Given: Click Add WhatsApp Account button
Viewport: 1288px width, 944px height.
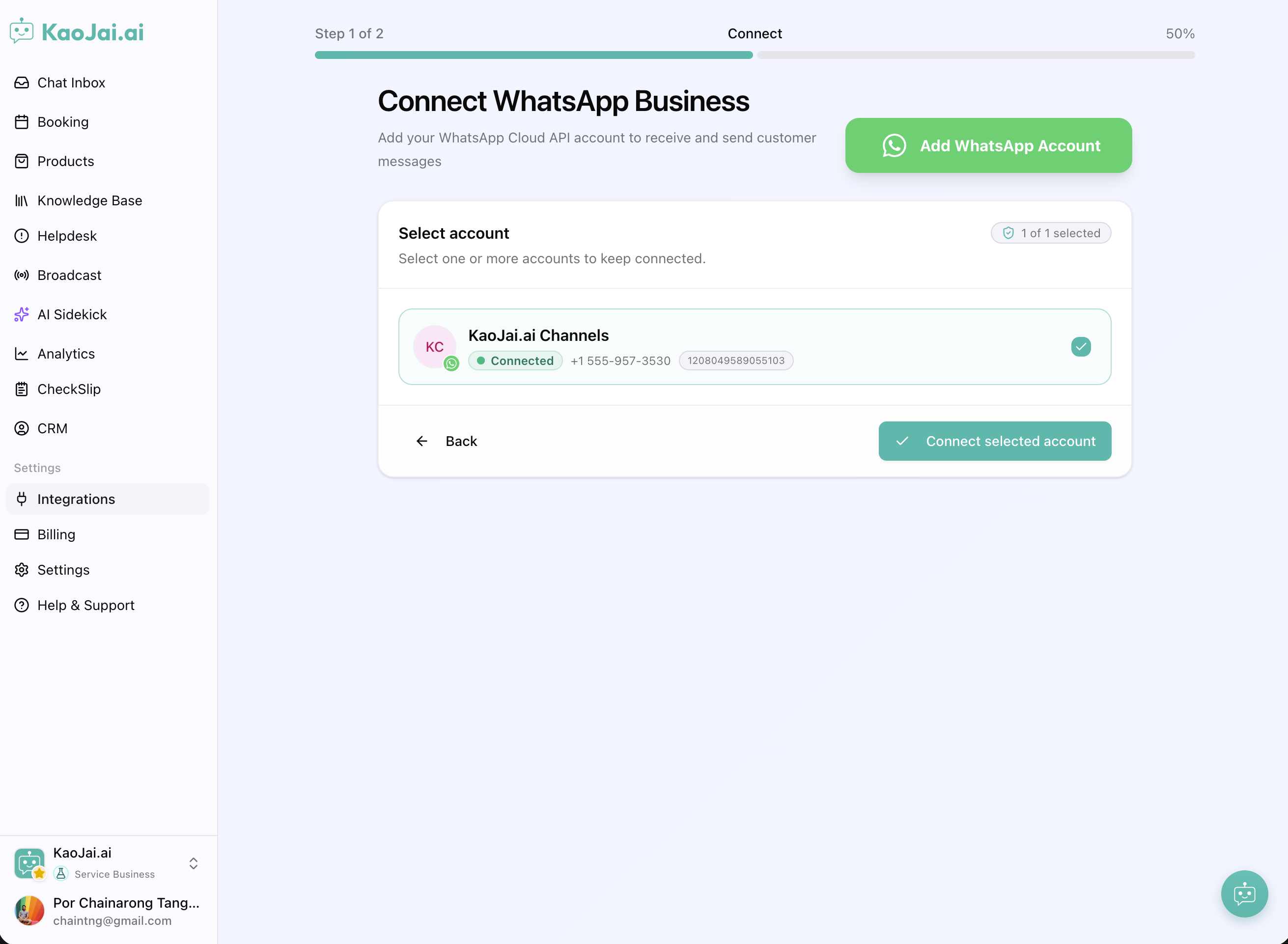Looking at the screenshot, I should (x=988, y=146).
